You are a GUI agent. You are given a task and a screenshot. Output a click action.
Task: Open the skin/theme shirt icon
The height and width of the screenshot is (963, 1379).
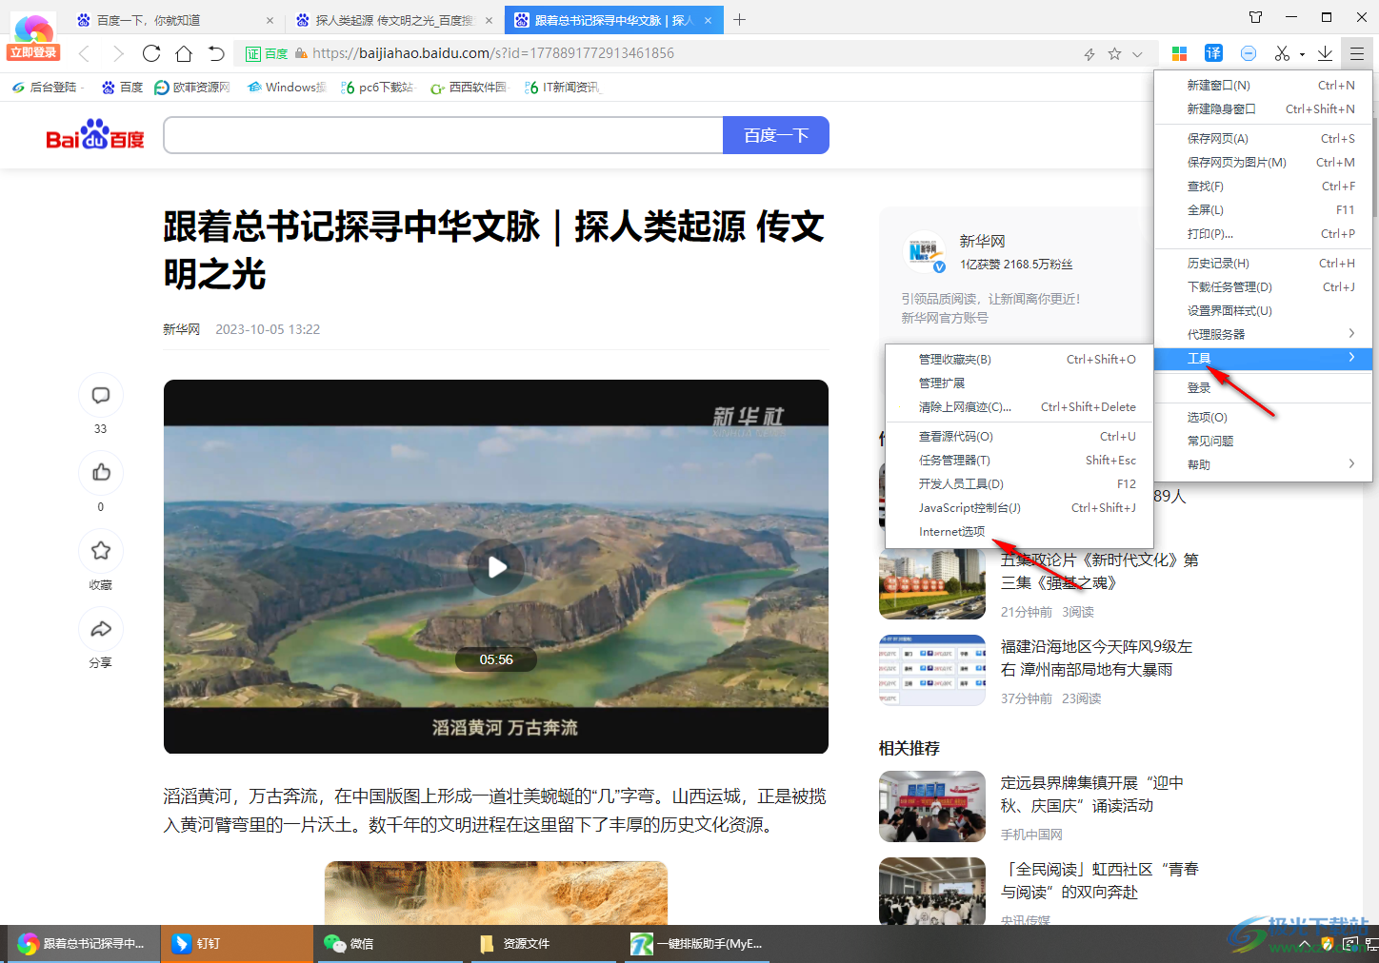click(x=1255, y=17)
